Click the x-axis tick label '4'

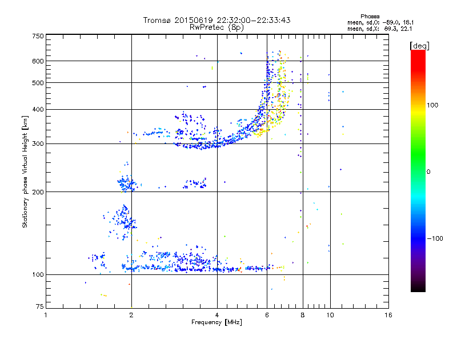click(x=217, y=315)
